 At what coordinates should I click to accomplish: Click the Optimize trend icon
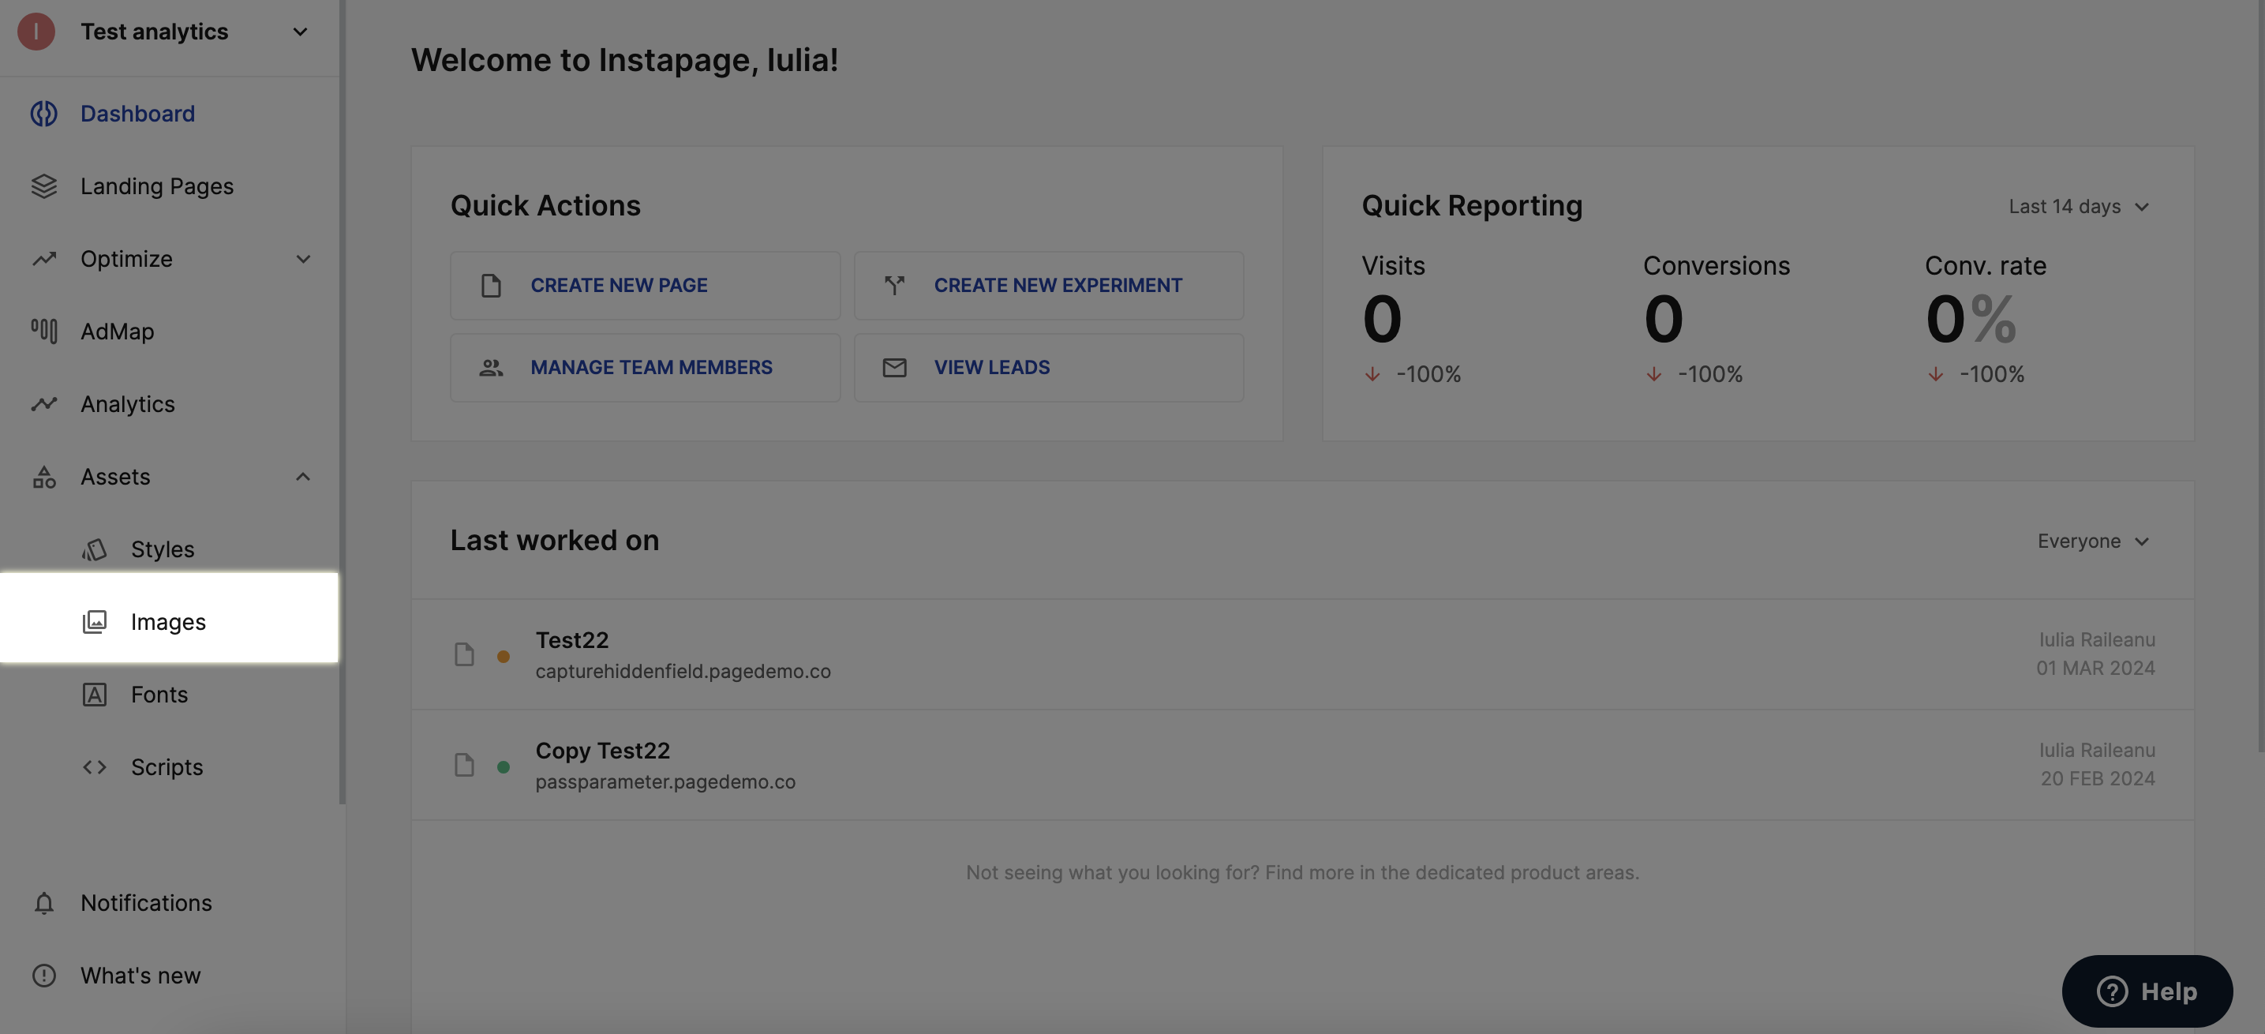click(x=44, y=259)
